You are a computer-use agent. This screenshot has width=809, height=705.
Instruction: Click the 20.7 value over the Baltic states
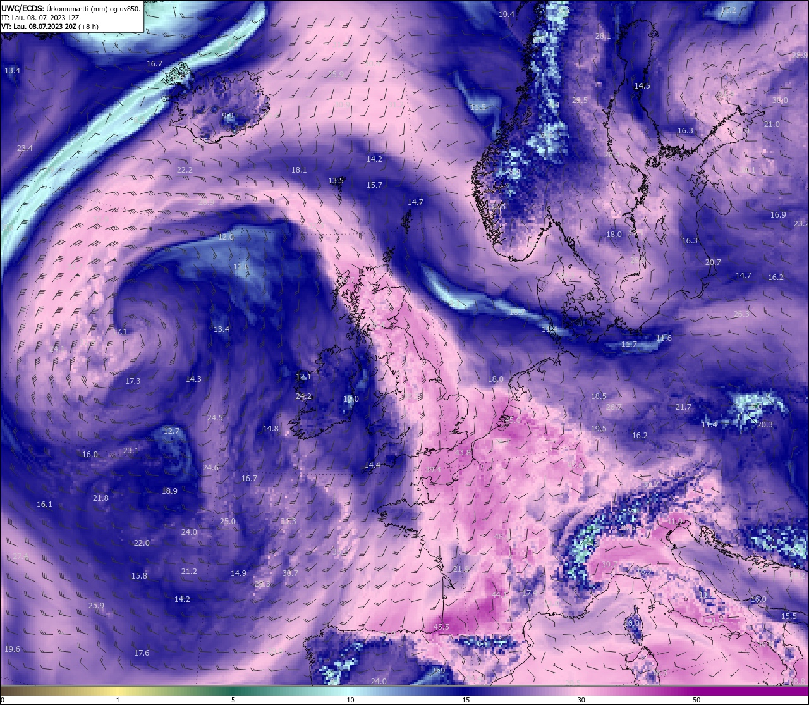(x=713, y=262)
